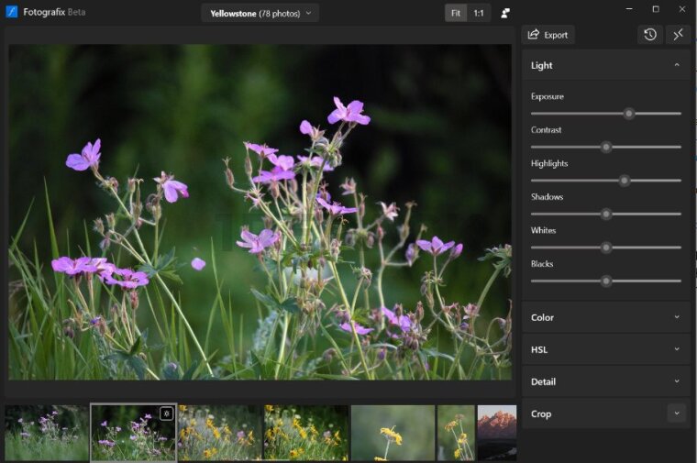Switch zoom to 1:1 view
This screenshot has width=697, height=463.
coord(479,13)
